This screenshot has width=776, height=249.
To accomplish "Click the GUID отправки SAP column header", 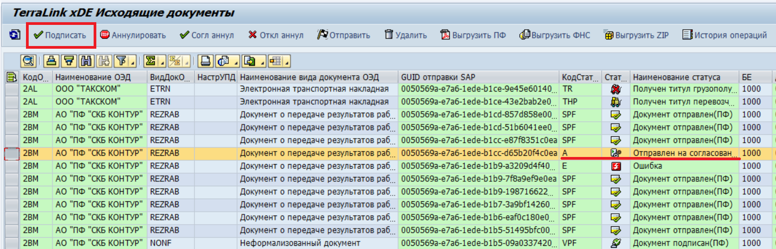I will click(478, 77).
